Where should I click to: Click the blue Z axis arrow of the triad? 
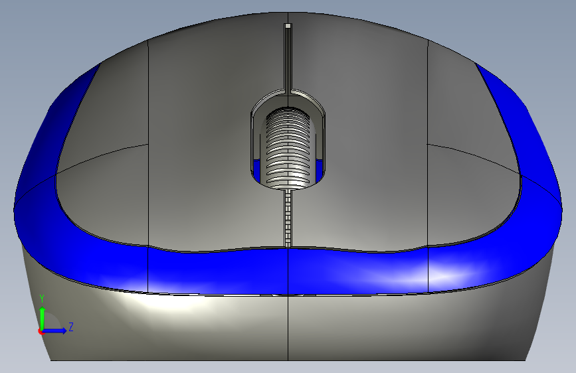[x=55, y=331]
